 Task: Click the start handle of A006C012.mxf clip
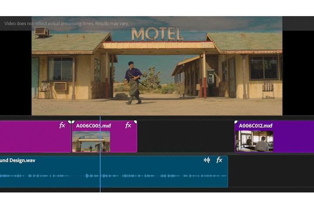pos(236,122)
